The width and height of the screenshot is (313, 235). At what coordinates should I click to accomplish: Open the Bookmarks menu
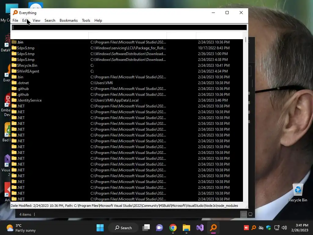click(x=68, y=21)
